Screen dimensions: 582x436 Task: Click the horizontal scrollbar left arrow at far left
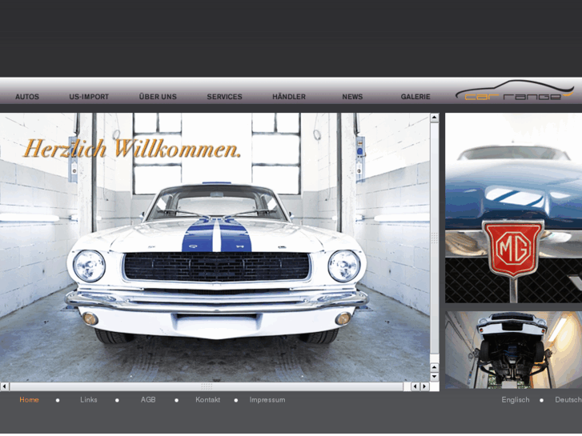tap(5, 386)
